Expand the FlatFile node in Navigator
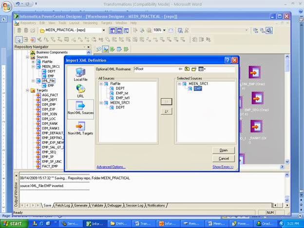Image resolution: width=304 pixels, height=228 pixels. pos(33,62)
